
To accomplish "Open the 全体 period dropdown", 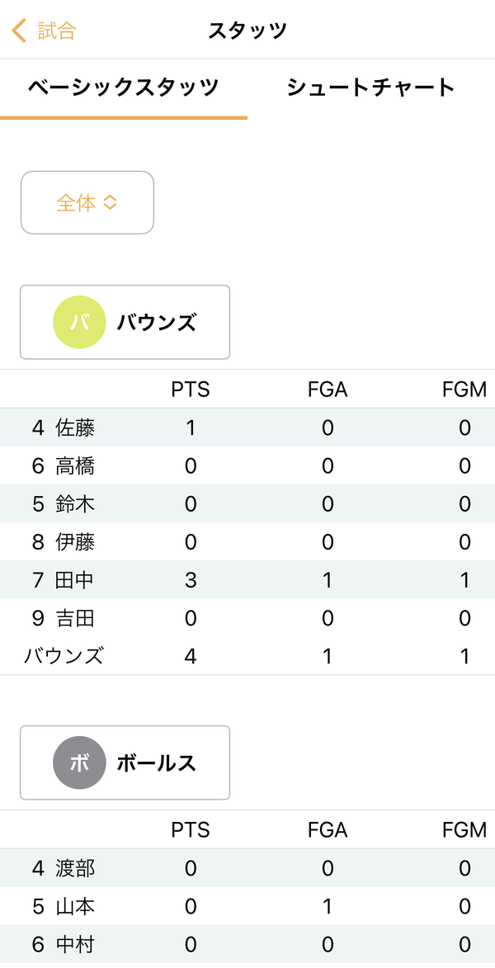I will 87,202.
